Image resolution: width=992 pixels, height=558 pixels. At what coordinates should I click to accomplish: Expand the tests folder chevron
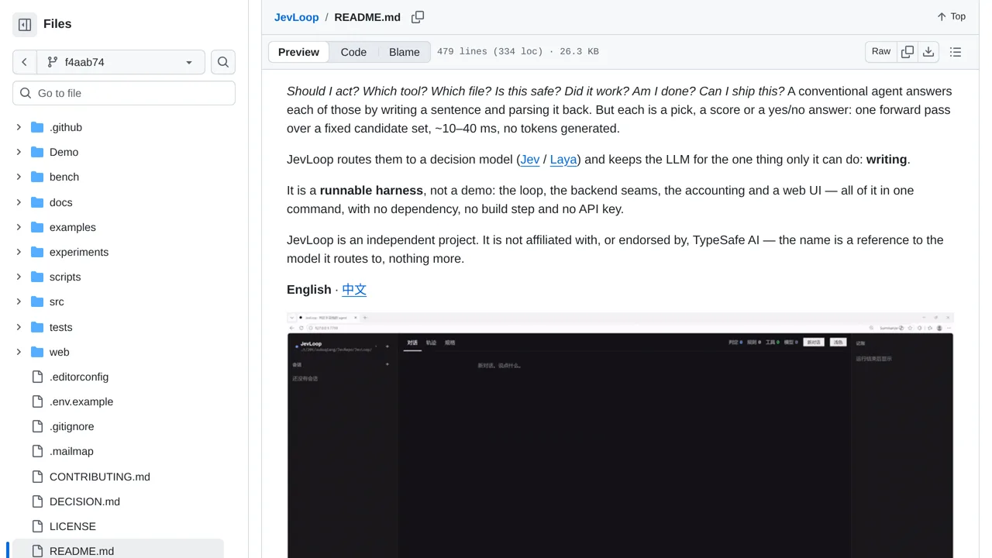[19, 327]
